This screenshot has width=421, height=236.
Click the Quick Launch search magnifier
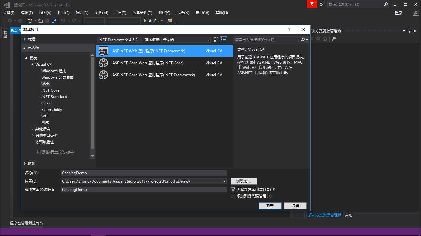click(x=386, y=5)
